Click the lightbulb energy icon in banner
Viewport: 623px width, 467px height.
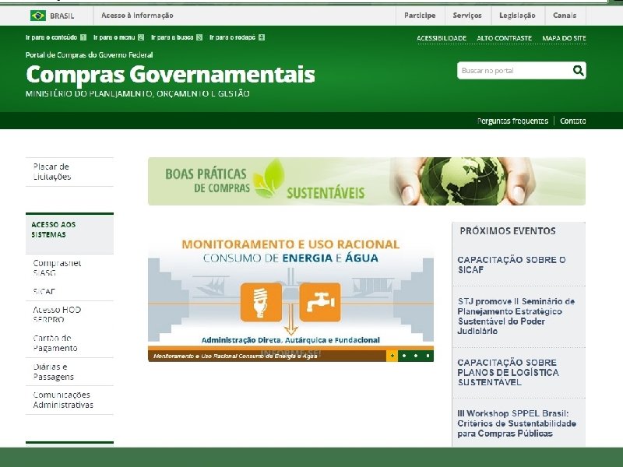[261, 302]
